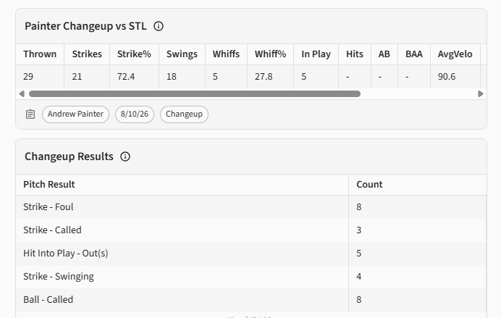Viewport: 501px width, 318px height.
Task: Select the Ball - Called row
Action: 251,300
